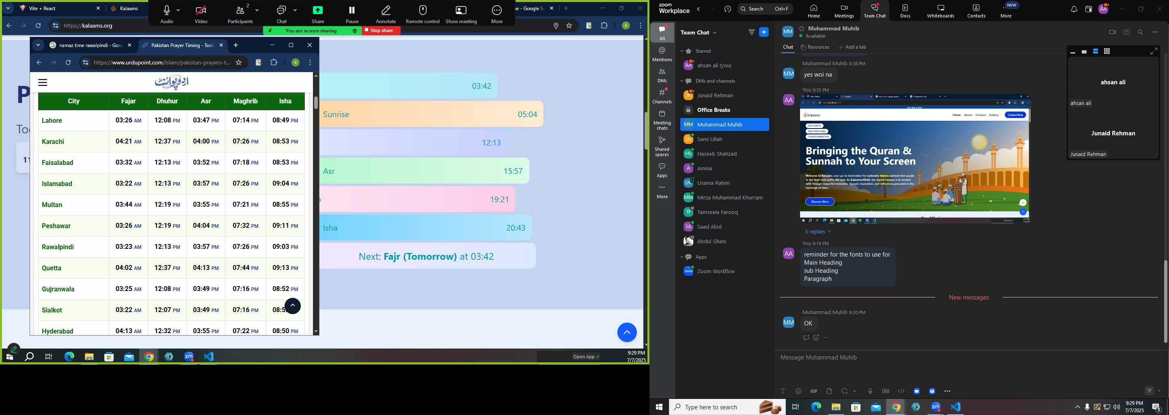The height and width of the screenshot is (415, 1169).
Task: Switch to Vite + React browser tab
Action: [59, 9]
